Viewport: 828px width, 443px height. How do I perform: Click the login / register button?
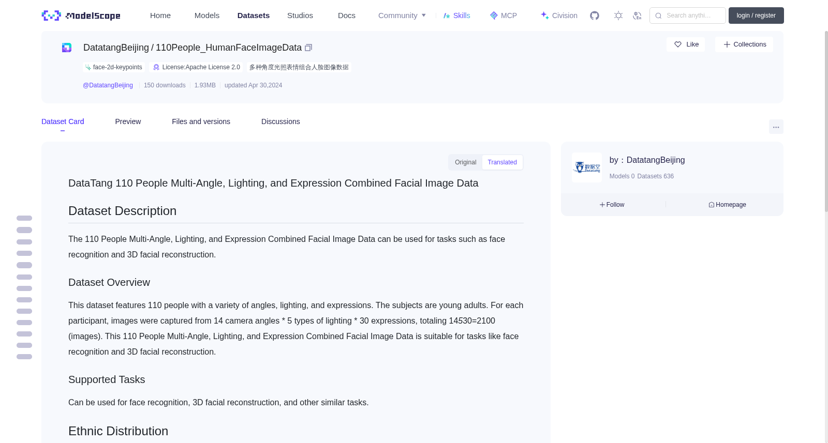pyautogui.click(x=756, y=16)
